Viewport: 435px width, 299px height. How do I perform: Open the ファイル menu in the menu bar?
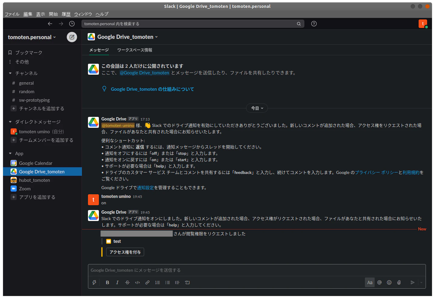click(x=12, y=14)
